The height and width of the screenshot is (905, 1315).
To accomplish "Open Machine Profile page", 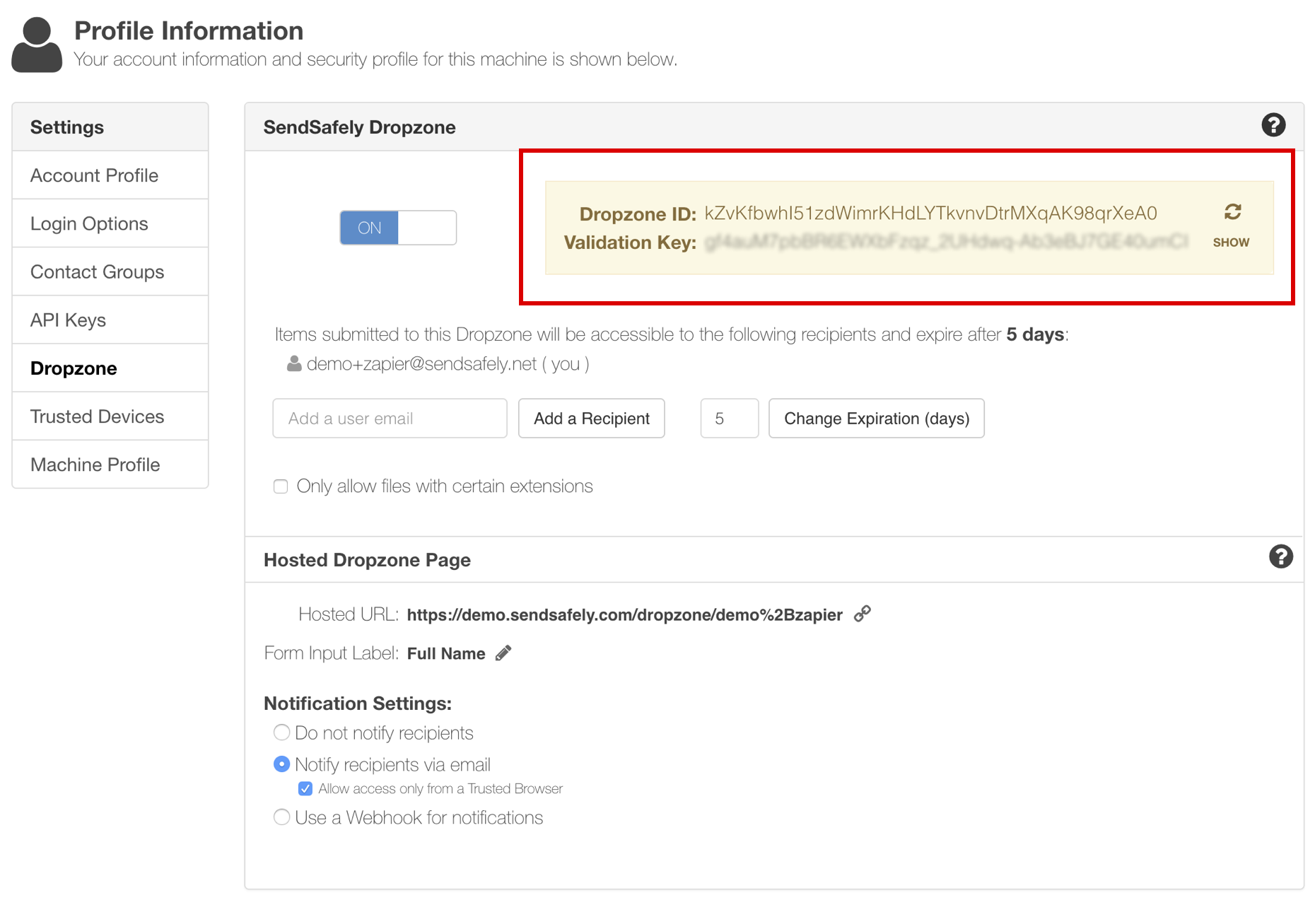I will [110, 465].
